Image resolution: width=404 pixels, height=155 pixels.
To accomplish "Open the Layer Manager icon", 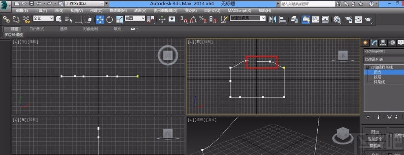I will click(295, 19).
